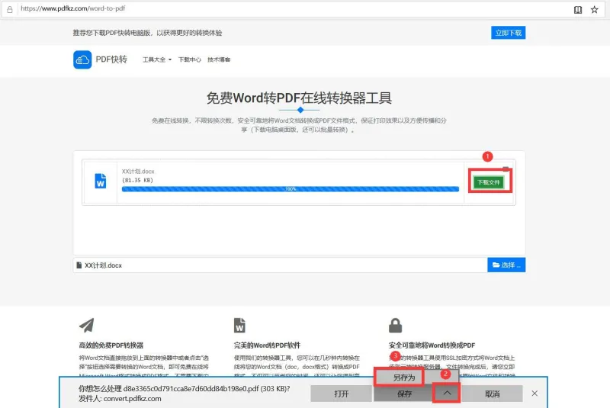This screenshot has height=408, width=610.
Task: Click the (81.35 KB) file size text
Action: pyautogui.click(x=137, y=180)
